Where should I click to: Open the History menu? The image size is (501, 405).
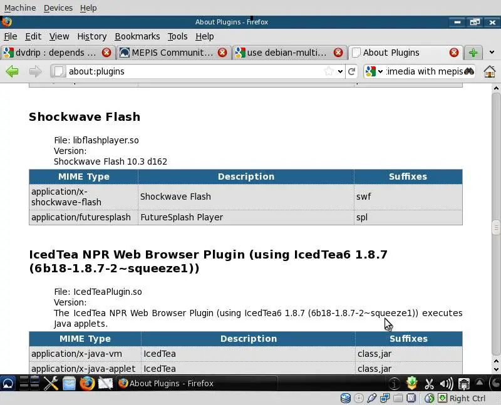[92, 36]
